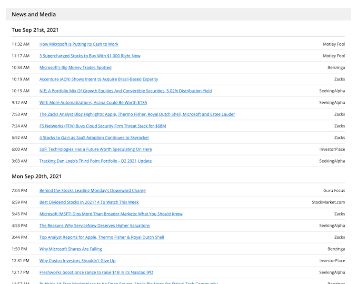Screen dimensions: 357x284
Task: Open '3 Supercharged Stocks to Buy' article
Action: click(89, 56)
